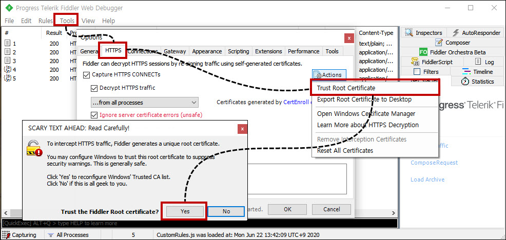Image resolution: width=506 pixels, height=240 pixels.
Task: Open the Actions dropdown button
Action: point(329,75)
